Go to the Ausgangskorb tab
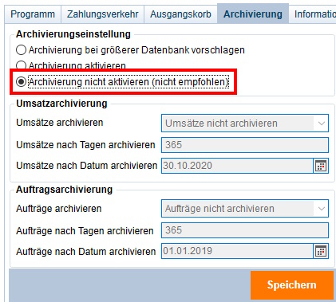The width and height of the screenshot is (336, 302). 180,14
